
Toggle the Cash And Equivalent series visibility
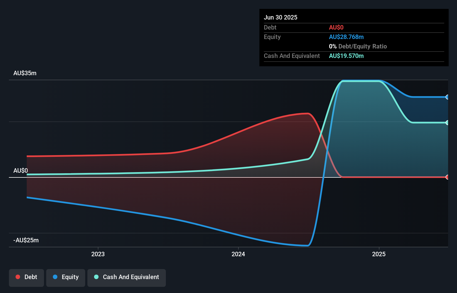click(127, 277)
